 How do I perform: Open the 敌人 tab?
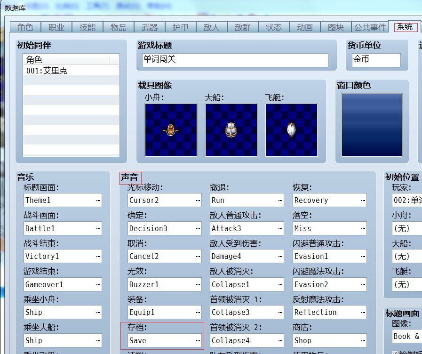click(212, 27)
